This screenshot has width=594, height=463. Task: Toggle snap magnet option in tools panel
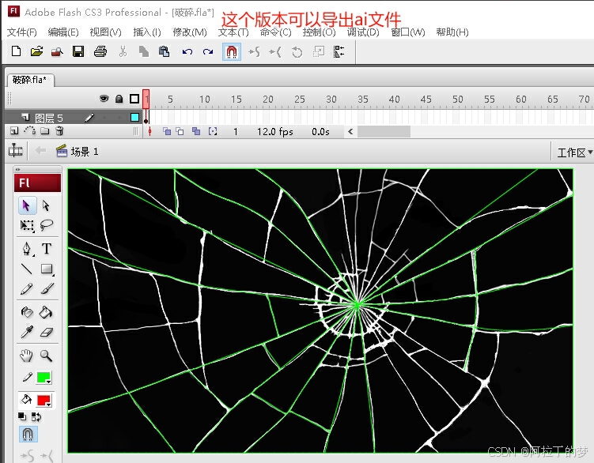28,435
